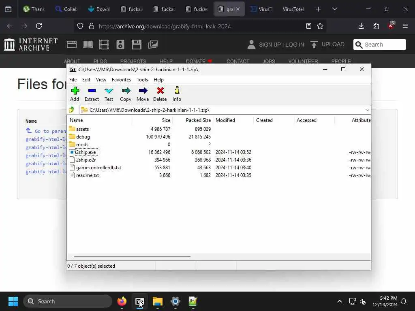Click the horizontal scrollbar in 7-Zip
Screen dimensions: 415x311
click(x=132, y=256)
